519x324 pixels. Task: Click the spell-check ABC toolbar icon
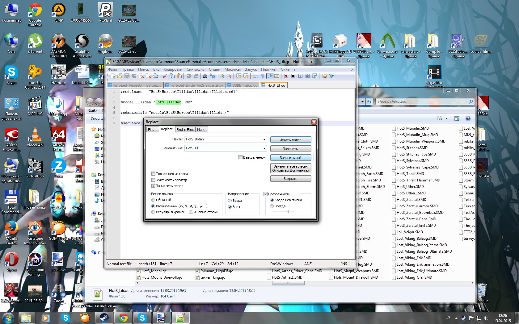331,76
